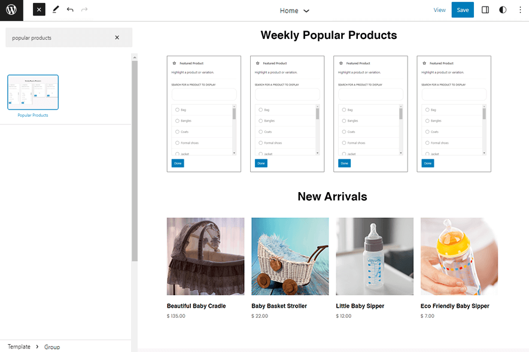Open the three-dot options menu
Image resolution: width=529 pixels, height=352 pixels.
519,10
